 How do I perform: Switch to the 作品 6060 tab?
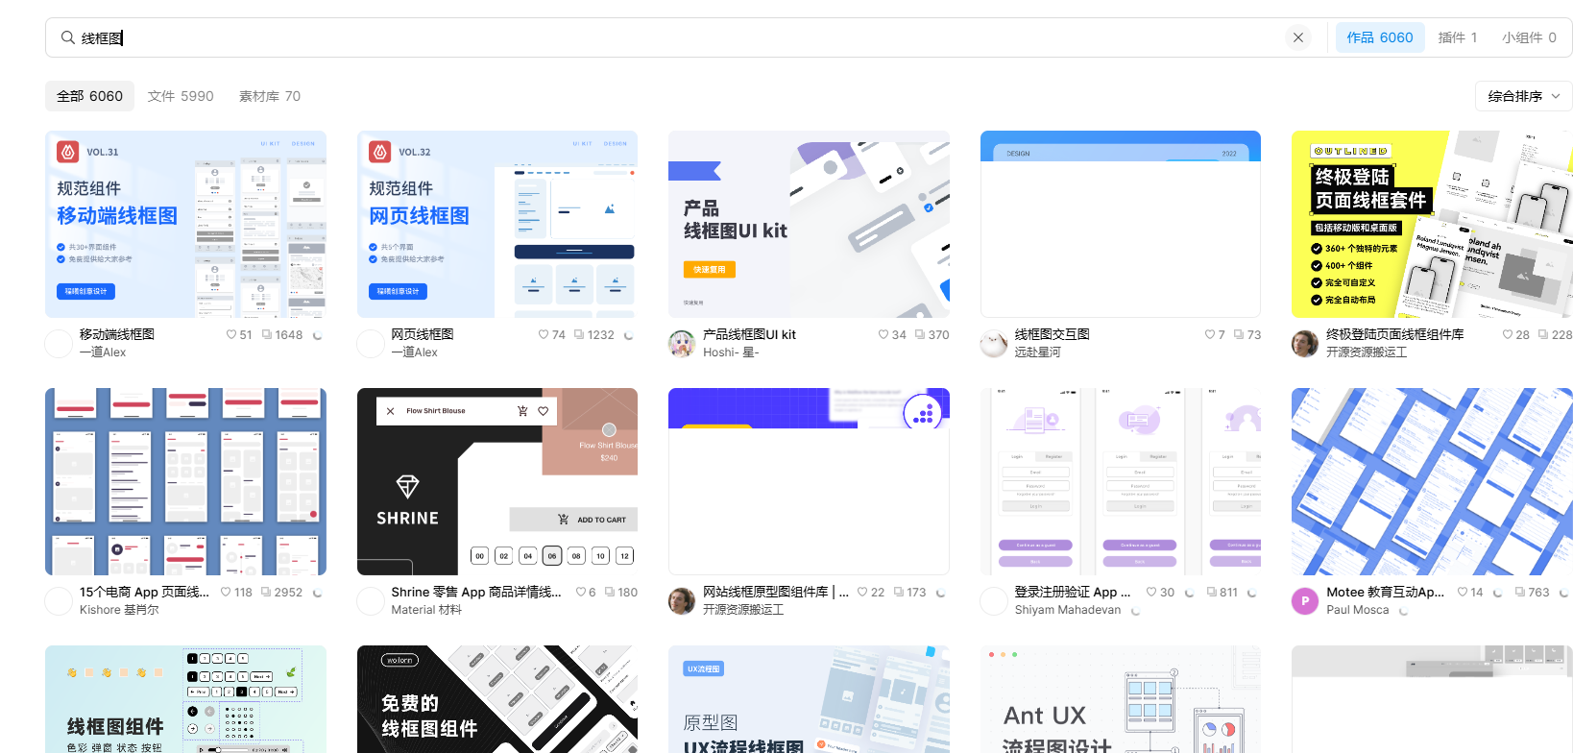click(1380, 37)
